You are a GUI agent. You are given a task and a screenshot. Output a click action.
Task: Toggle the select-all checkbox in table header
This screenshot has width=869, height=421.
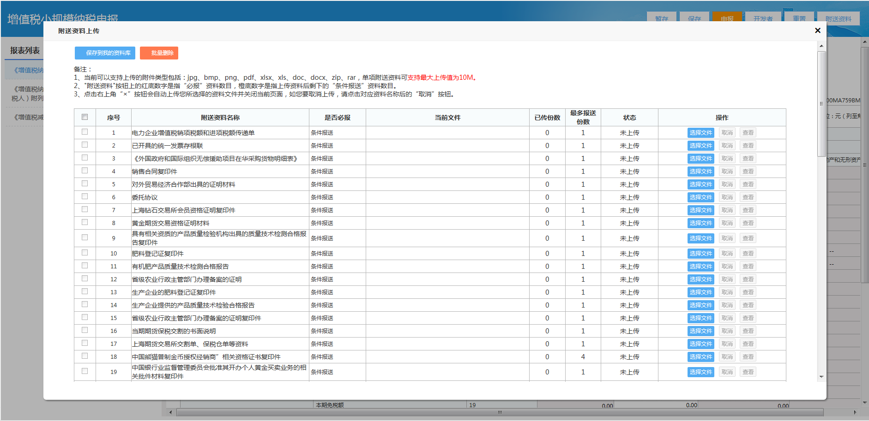(84, 117)
